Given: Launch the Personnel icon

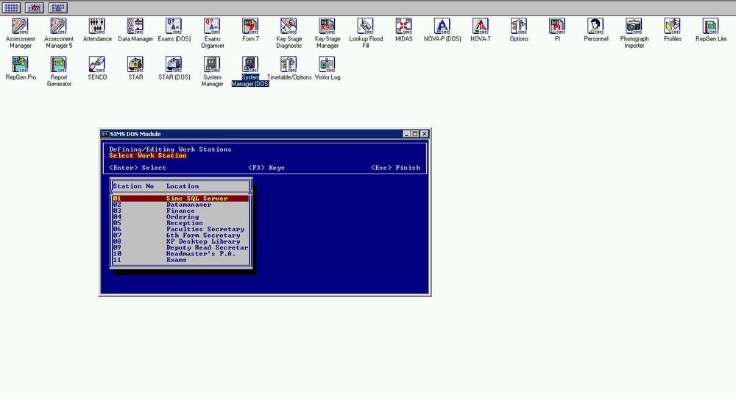Looking at the screenshot, I should pyautogui.click(x=595, y=26).
